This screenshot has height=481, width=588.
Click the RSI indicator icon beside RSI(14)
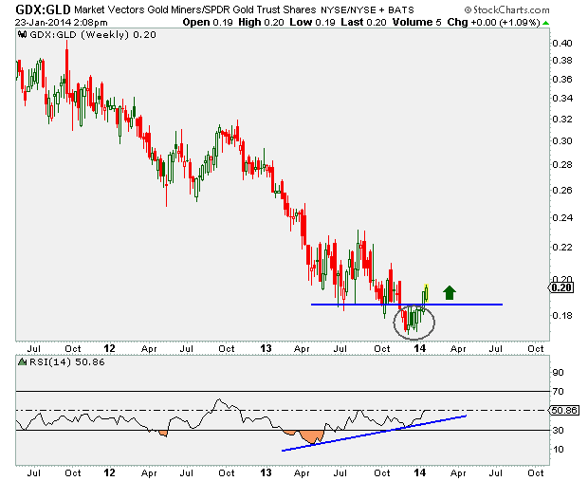click(23, 362)
